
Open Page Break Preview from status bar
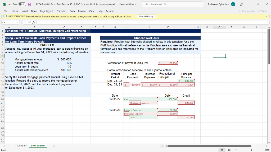(x=236, y=150)
